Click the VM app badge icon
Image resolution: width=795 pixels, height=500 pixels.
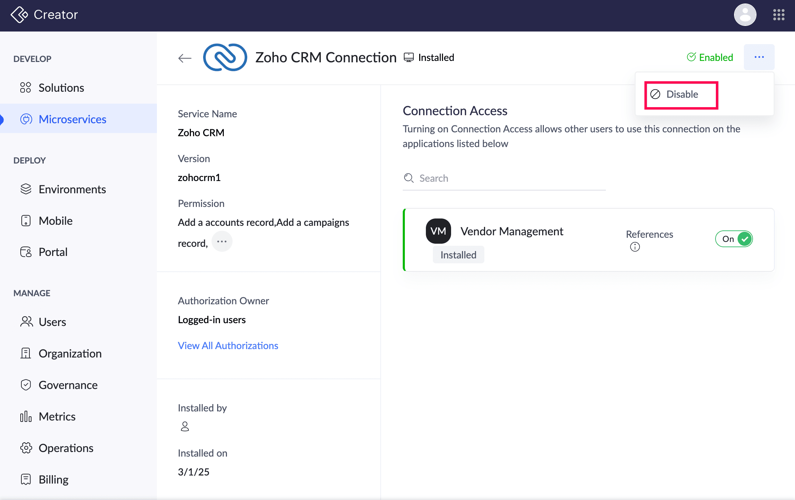click(438, 231)
